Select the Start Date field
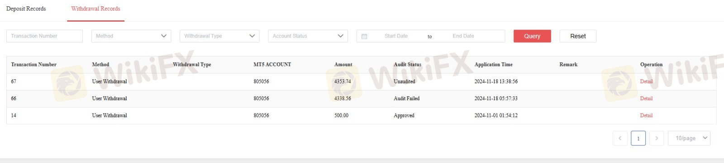 (x=396, y=36)
